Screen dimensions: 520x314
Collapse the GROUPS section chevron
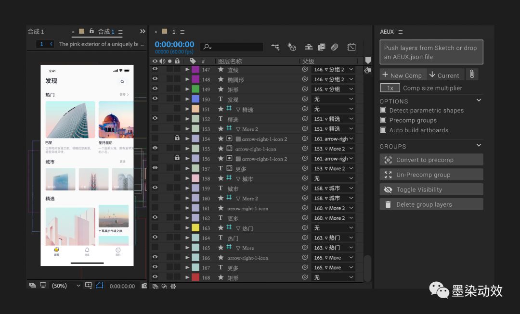479,145
